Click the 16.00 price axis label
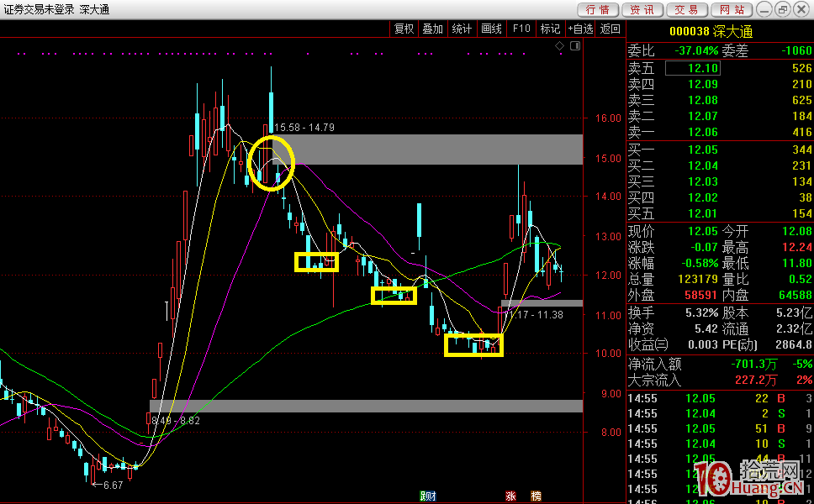The width and height of the screenshot is (814, 504). tap(608, 118)
